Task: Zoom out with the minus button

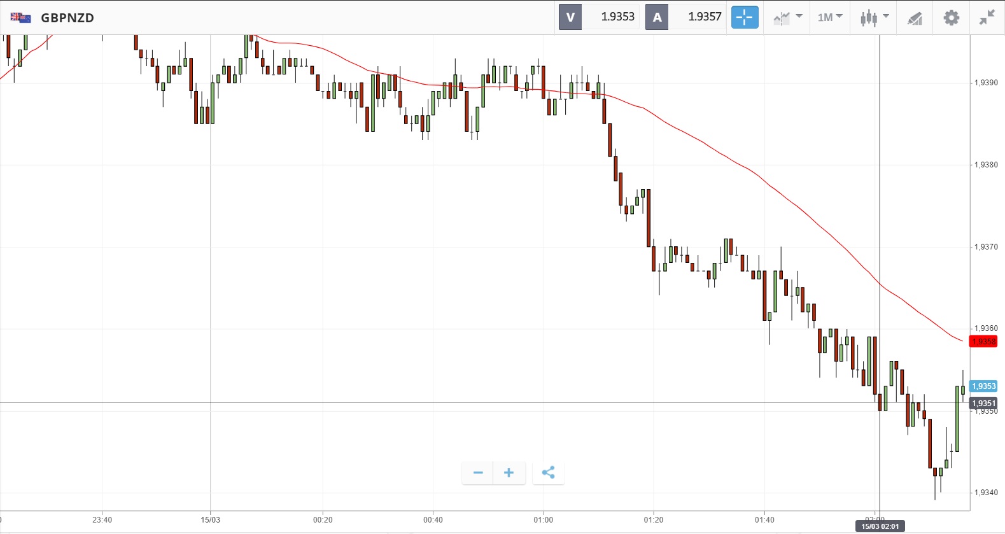Action: pos(478,472)
